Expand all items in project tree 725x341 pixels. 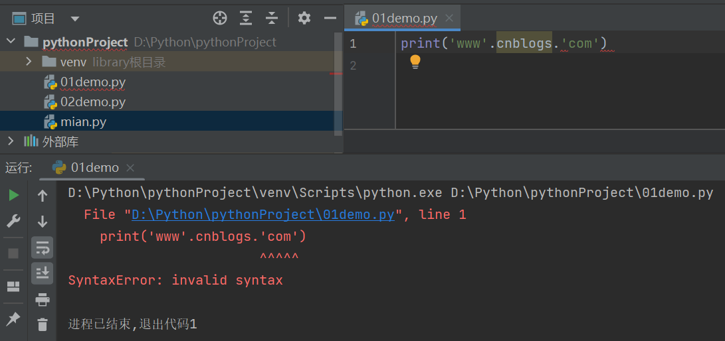pyautogui.click(x=246, y=18)
